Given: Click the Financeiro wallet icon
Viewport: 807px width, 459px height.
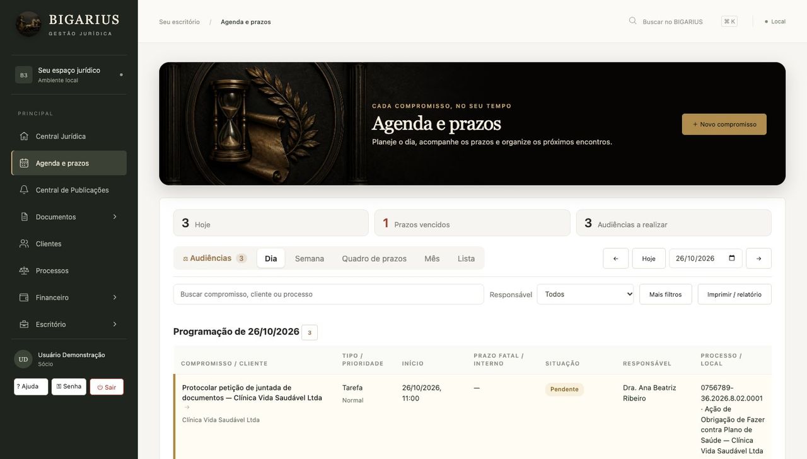Looking at the screenshot, I should click(x=24, y=297).
